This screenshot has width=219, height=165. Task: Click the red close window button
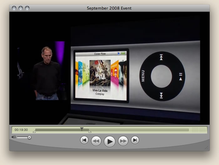pyautogui.click(x=14, y=8)
